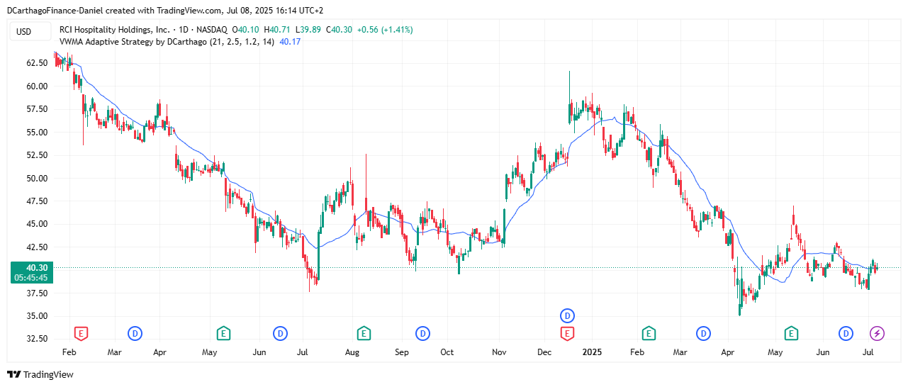Click the green E earnings marker of May 2025
This screenshot has height=387, width=908.
[791, 332]
